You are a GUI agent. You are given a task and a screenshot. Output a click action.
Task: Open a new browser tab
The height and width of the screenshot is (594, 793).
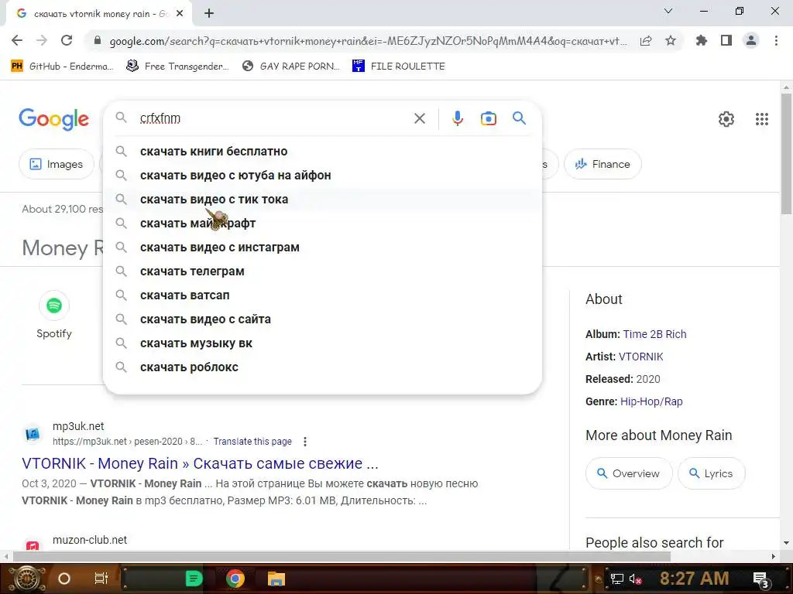point(209,14)
